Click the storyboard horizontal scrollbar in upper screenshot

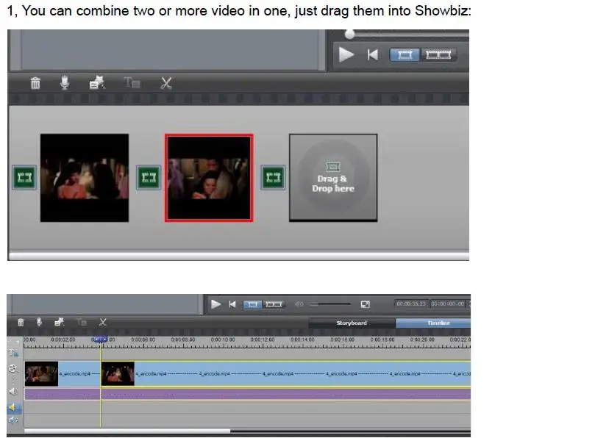tap(239, 256)
